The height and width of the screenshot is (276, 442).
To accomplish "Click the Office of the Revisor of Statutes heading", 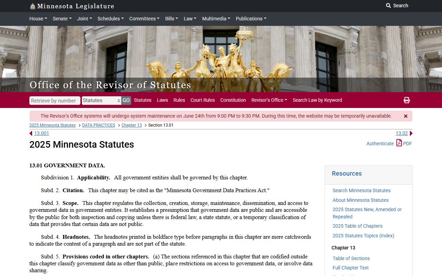I will 110,85.
